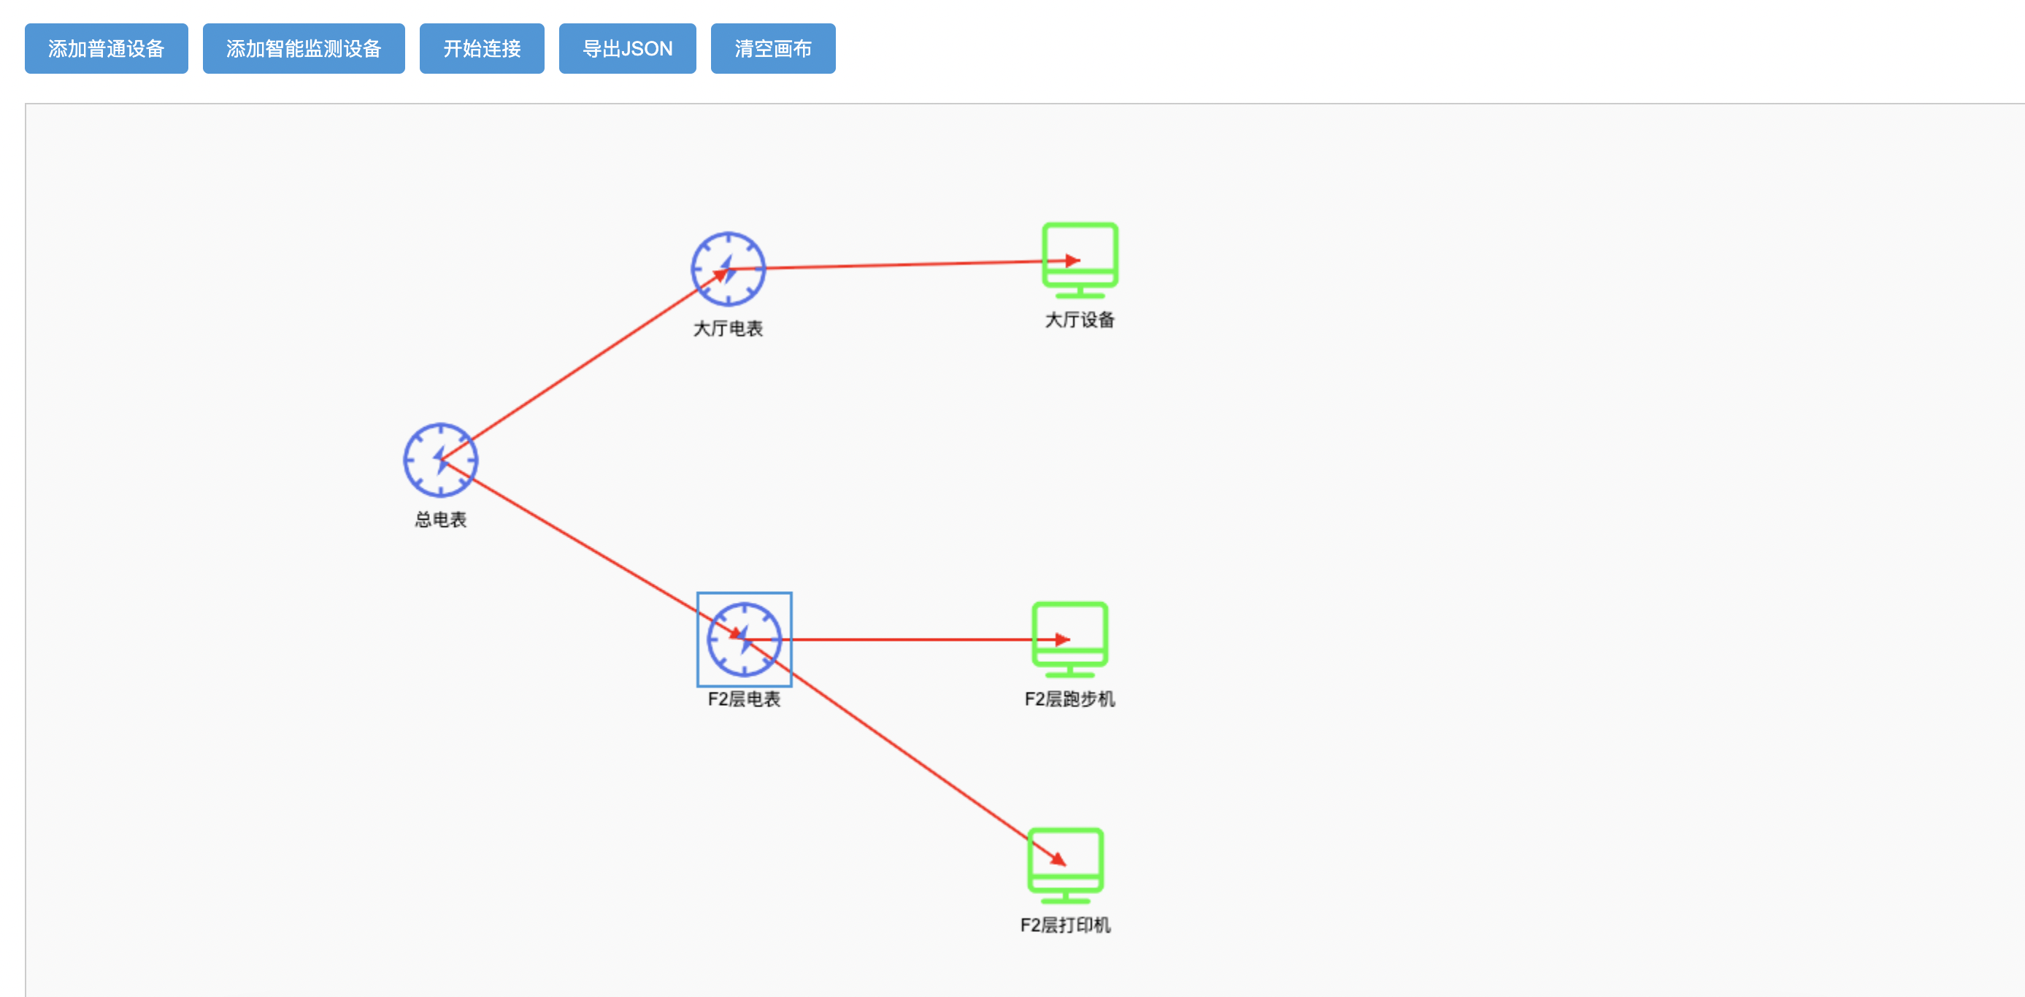Click the 添加普通设备 button
This screenshot has height=997, width=2025.
pos(106,49)
